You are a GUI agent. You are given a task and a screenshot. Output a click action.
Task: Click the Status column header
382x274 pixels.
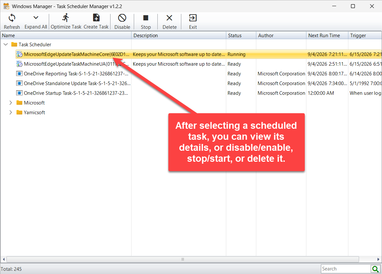pyautogui.click(x=241, y=35)
